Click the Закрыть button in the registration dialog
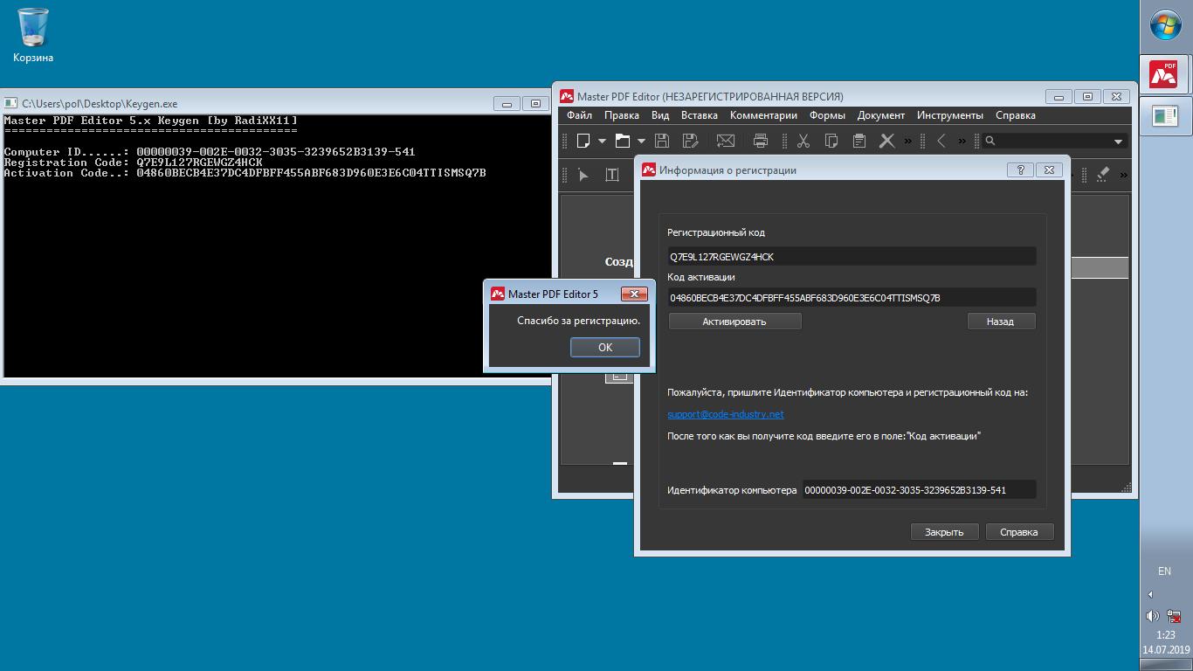 [x=944, y=532]
